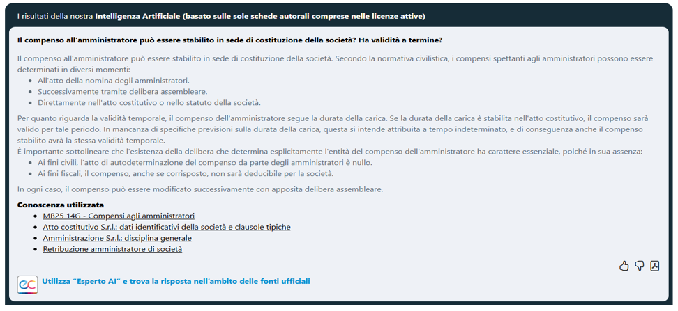Open "Amministrazione S.r.l.: disciplina generale" link
The width and height of the screenshot is (678, 311).
click(117, 238)
